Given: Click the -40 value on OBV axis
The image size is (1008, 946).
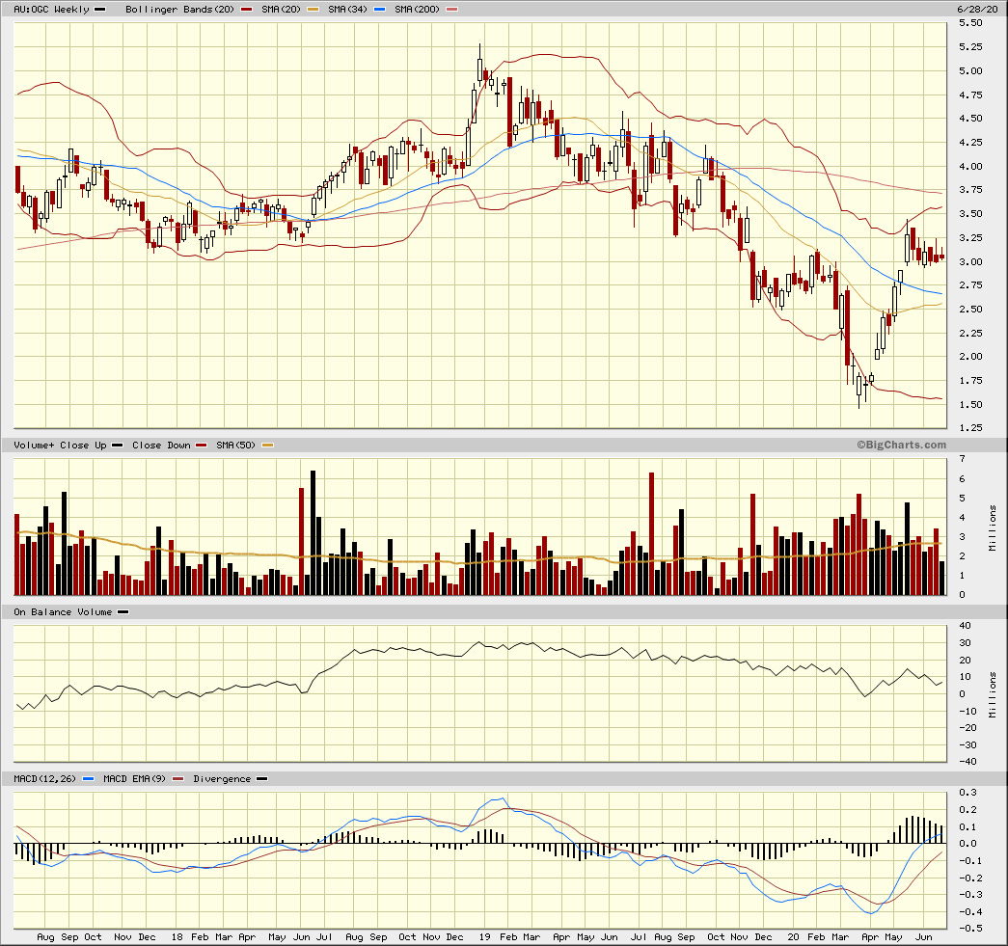Looking at the screenshot, I should 967,762.
